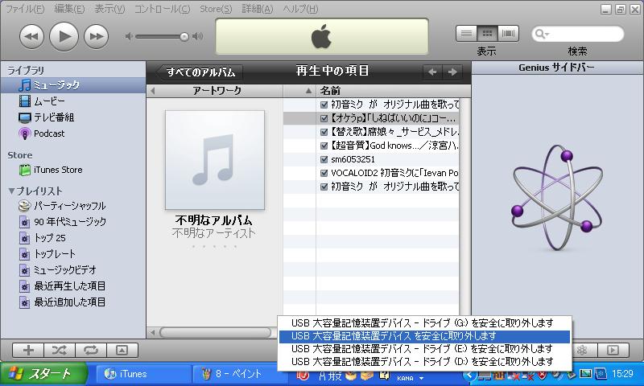Click the Genius atom button
Viewport: 644px width, 386px height.
[581, 350]
